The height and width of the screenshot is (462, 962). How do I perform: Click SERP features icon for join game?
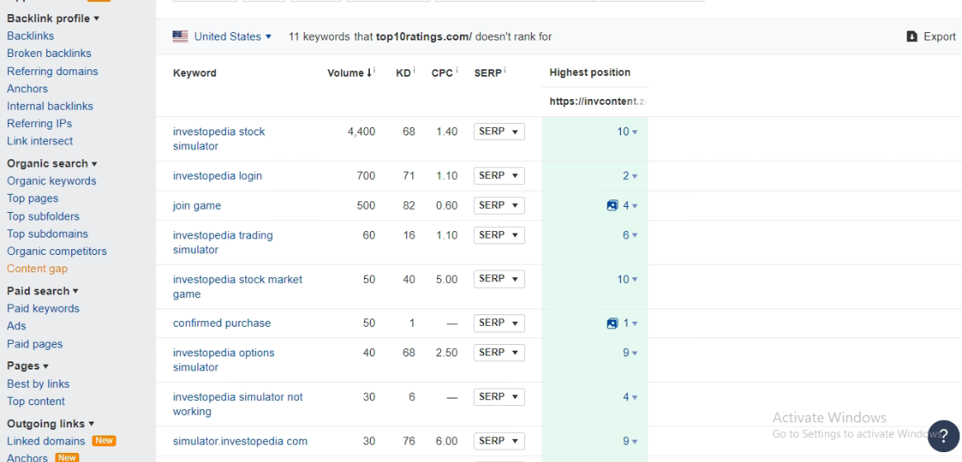[612, 205]
